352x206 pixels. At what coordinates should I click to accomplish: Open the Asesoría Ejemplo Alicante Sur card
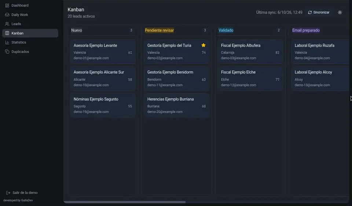(x=103, y=79)
